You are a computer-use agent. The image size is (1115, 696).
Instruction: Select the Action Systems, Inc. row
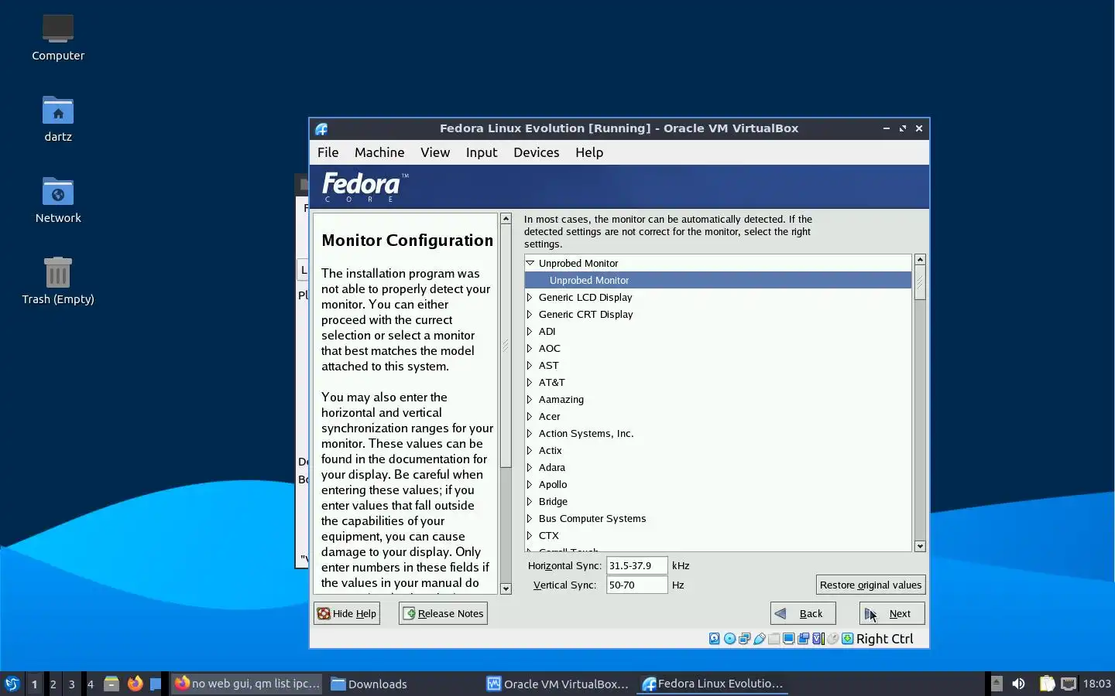(x=718, y=433)
